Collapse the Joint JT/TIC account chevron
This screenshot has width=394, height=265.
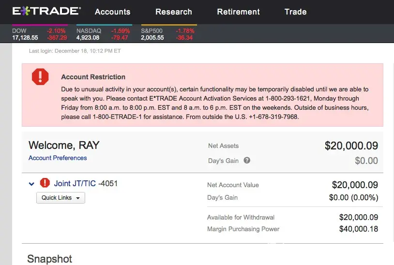31,184
